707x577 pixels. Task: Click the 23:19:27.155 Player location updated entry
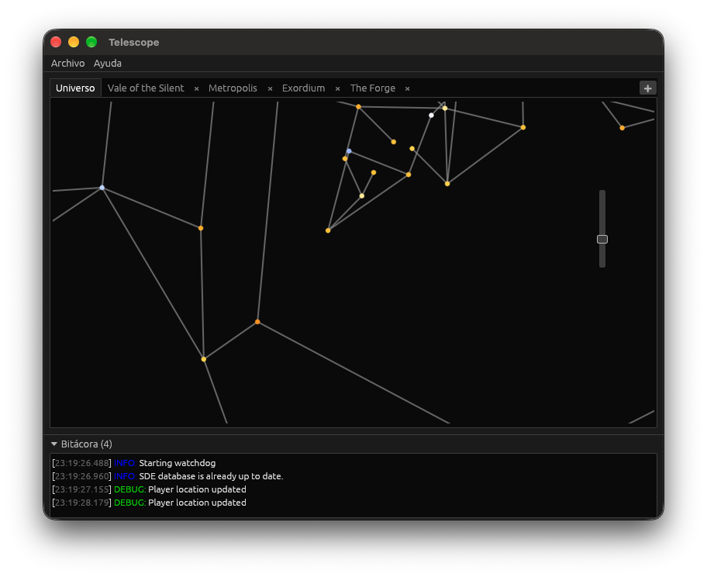pos(150,489)
